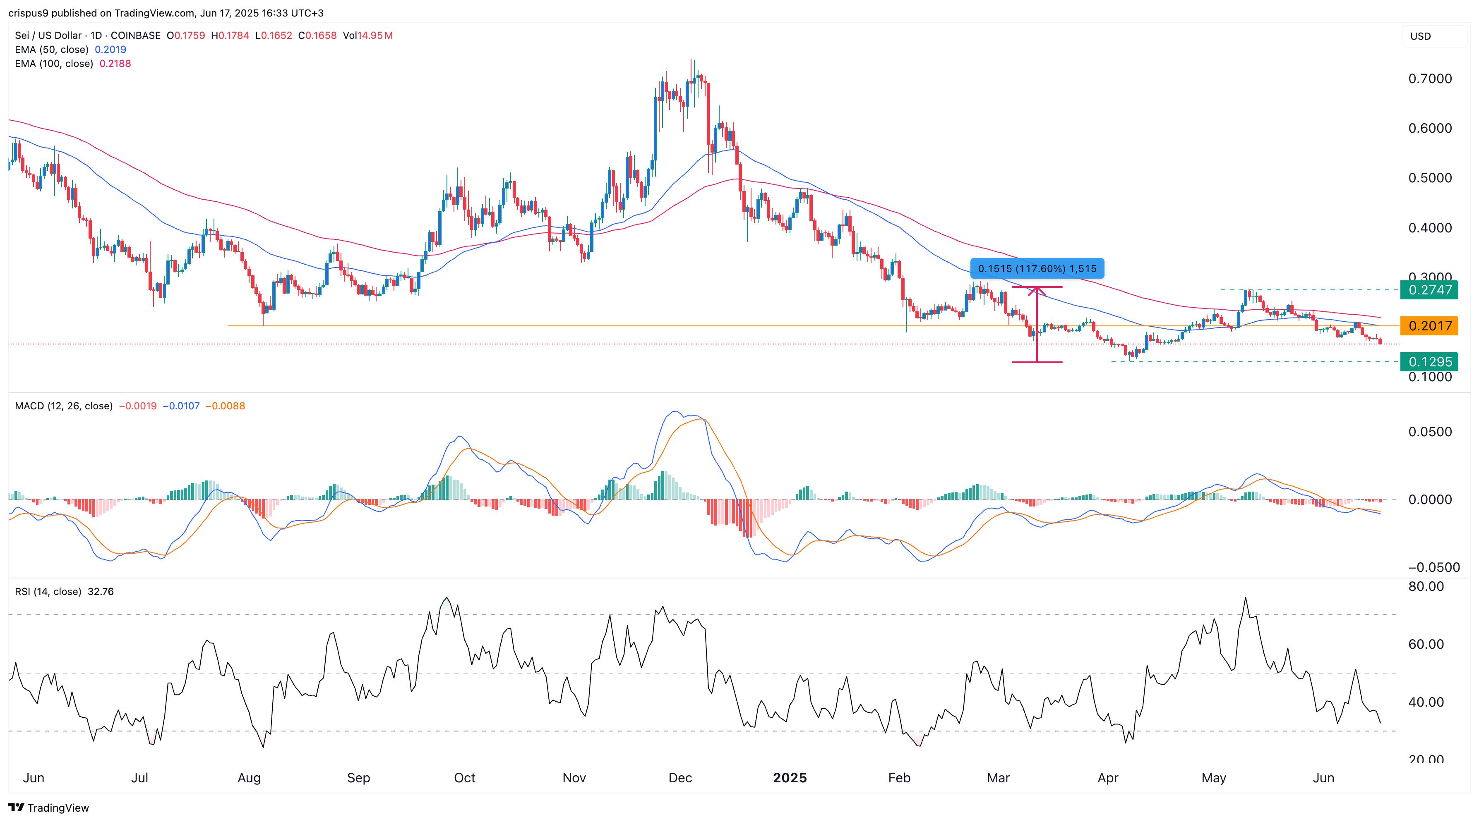Toggle the EMA (50, close) legend
The width and height of the screenshot is (1479, 822).
pyautogui.click(x=52, y=49)
